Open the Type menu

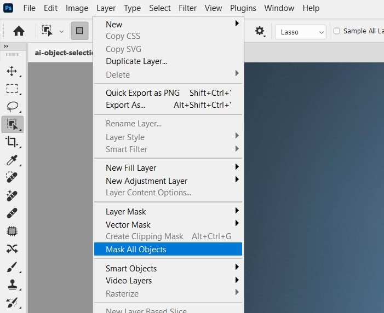(x=132, y=8)
